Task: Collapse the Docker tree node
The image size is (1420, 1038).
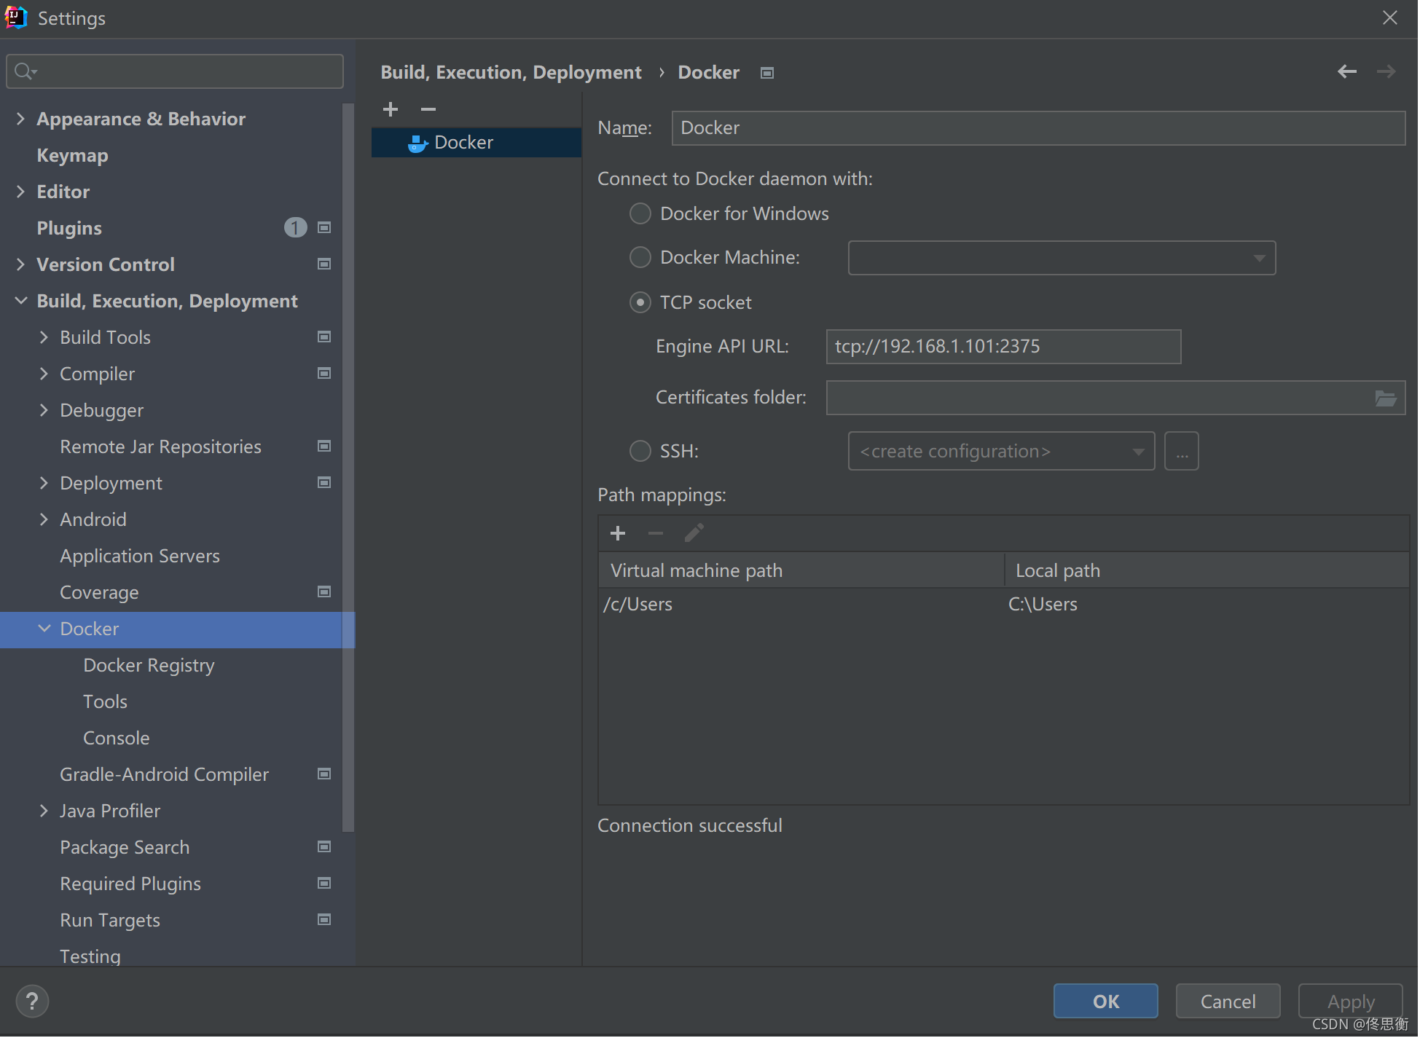Action: [x=44, y=629]
